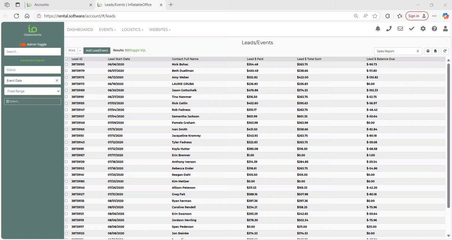Click the zoom magnifier in the address bar
The image size is (452, 240).
click(356, 16)
